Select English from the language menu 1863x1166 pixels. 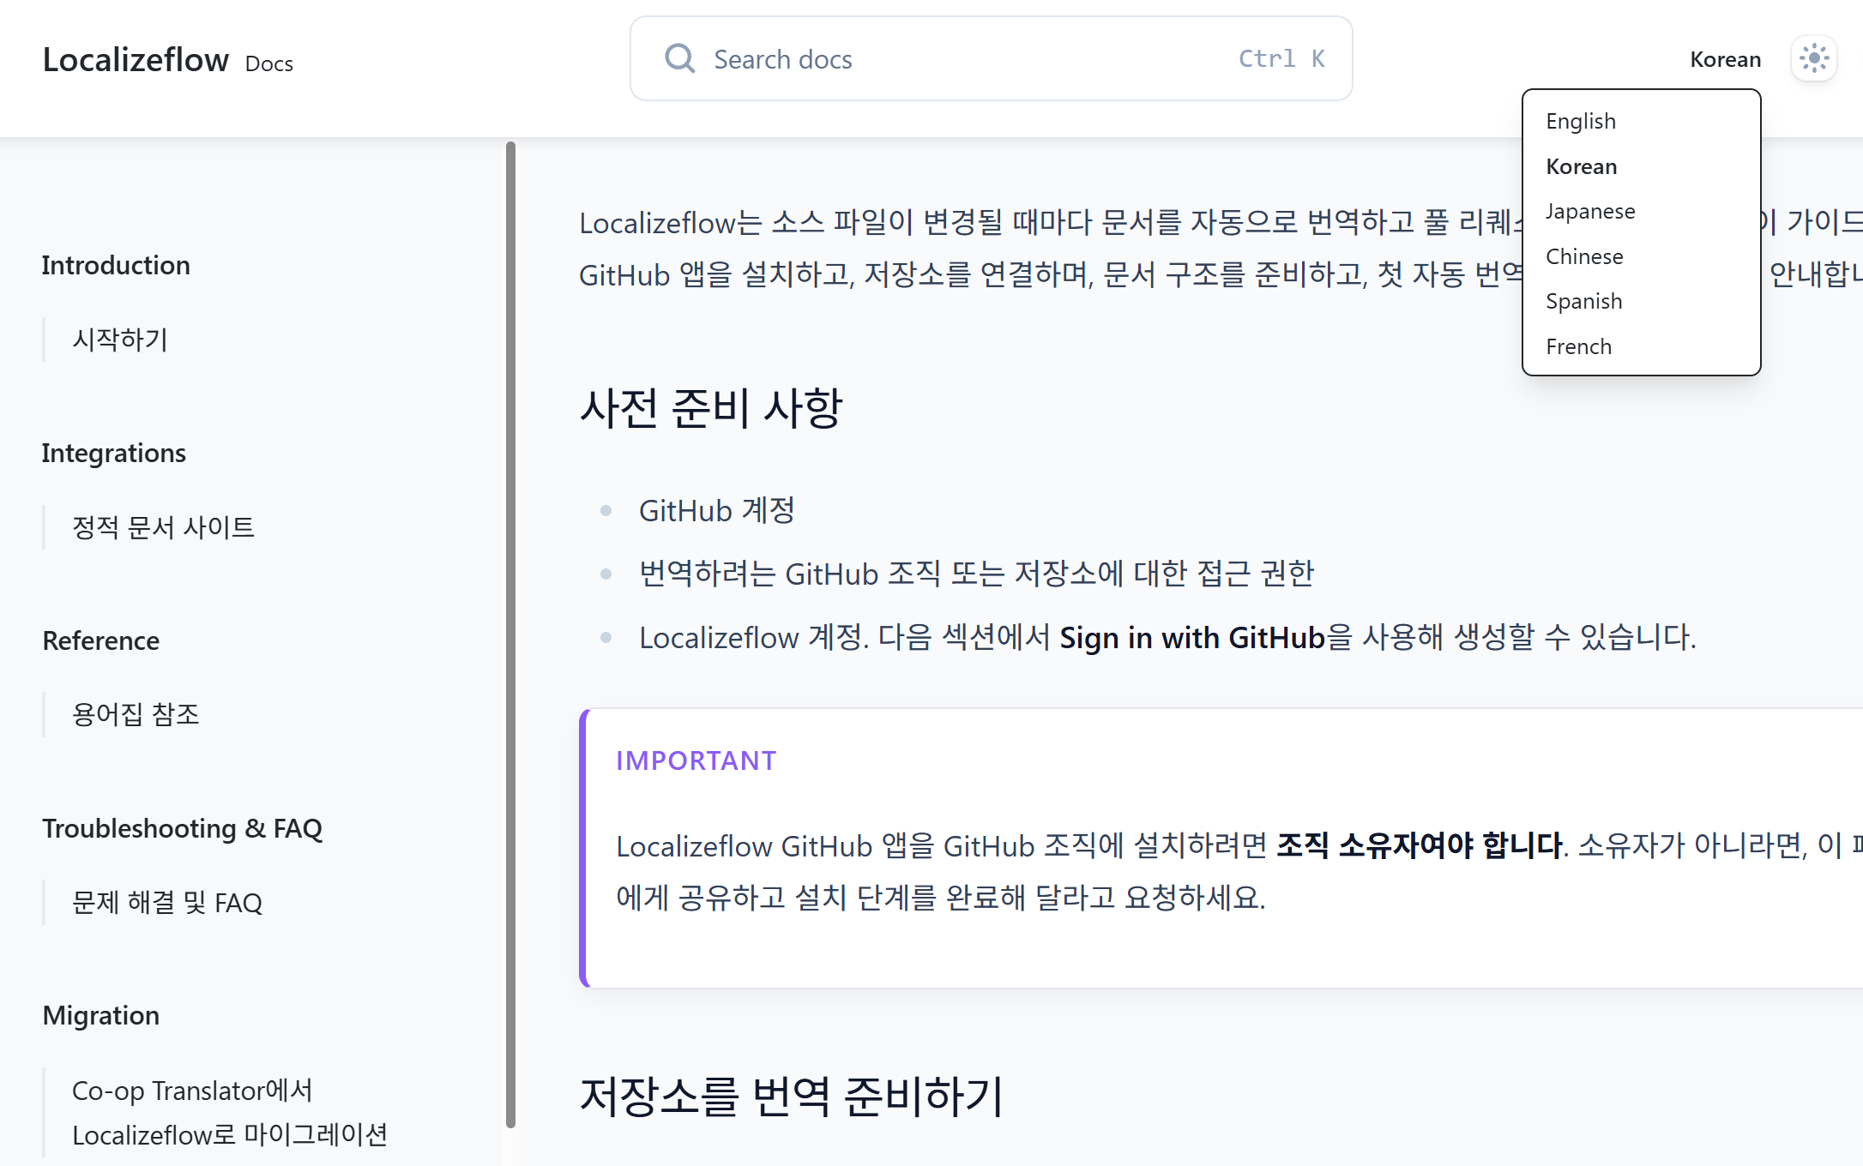[x=1581, y=121]
